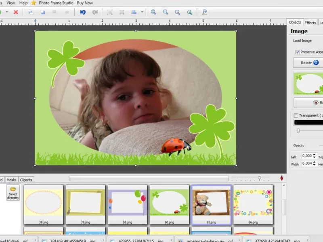323x242 pixels.
Task: Click the Undo arrow icon
Action: point(83,12)
